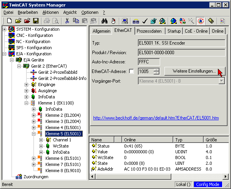Screen dimensions: 231x189
Task: Click the Cut scissors toolbar icon
Action: pos(67,21)
